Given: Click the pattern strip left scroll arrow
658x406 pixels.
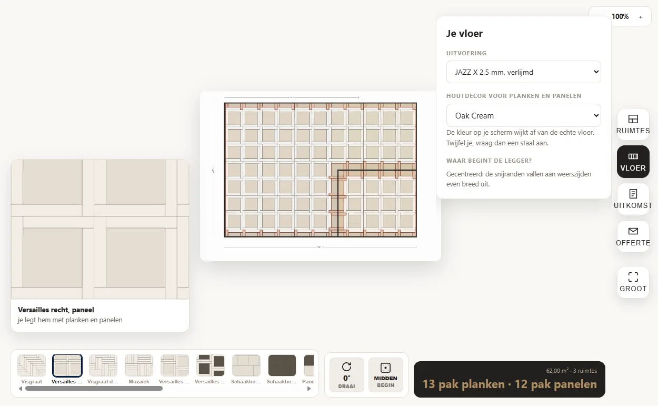Looking at the screenshot, I should pos(21,389).
